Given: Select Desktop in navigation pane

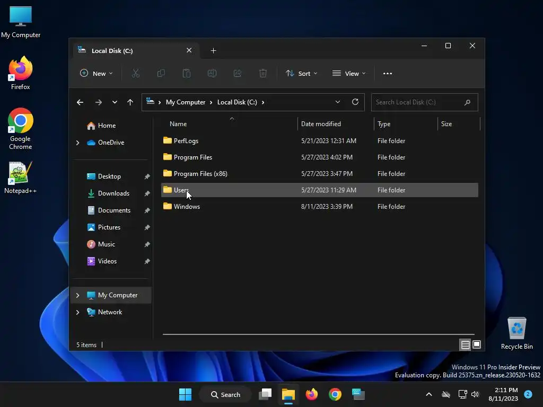Looking at the screenshot, I should (x=109, y=176).
